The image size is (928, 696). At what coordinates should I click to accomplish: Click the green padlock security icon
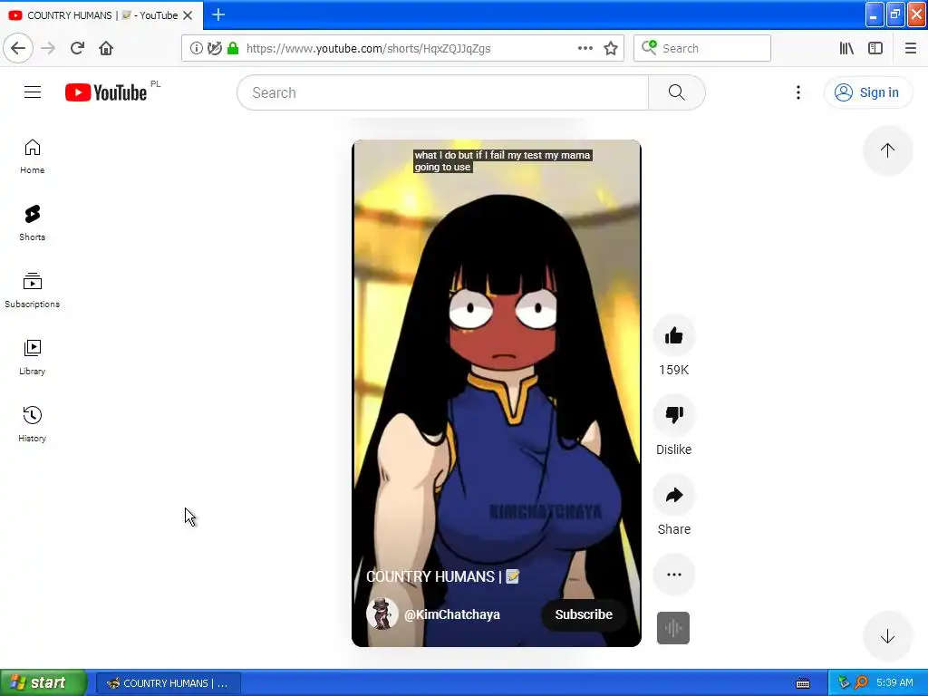(233, 49)
